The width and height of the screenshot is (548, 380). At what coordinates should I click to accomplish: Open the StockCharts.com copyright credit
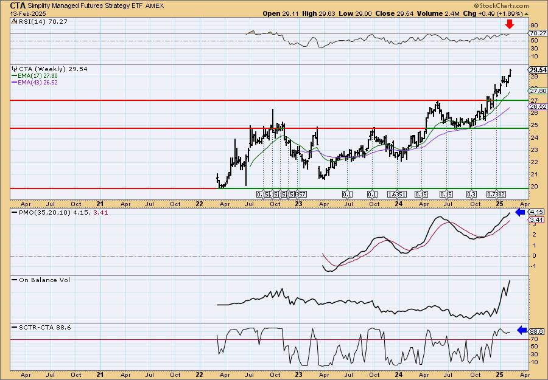[x=502, y=5]
